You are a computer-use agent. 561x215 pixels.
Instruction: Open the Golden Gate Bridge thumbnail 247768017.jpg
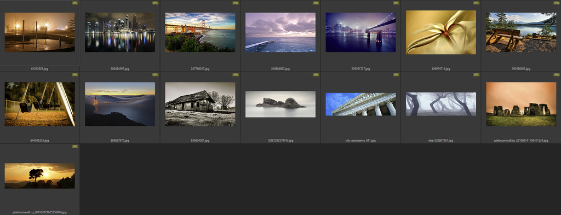point(200,32)
